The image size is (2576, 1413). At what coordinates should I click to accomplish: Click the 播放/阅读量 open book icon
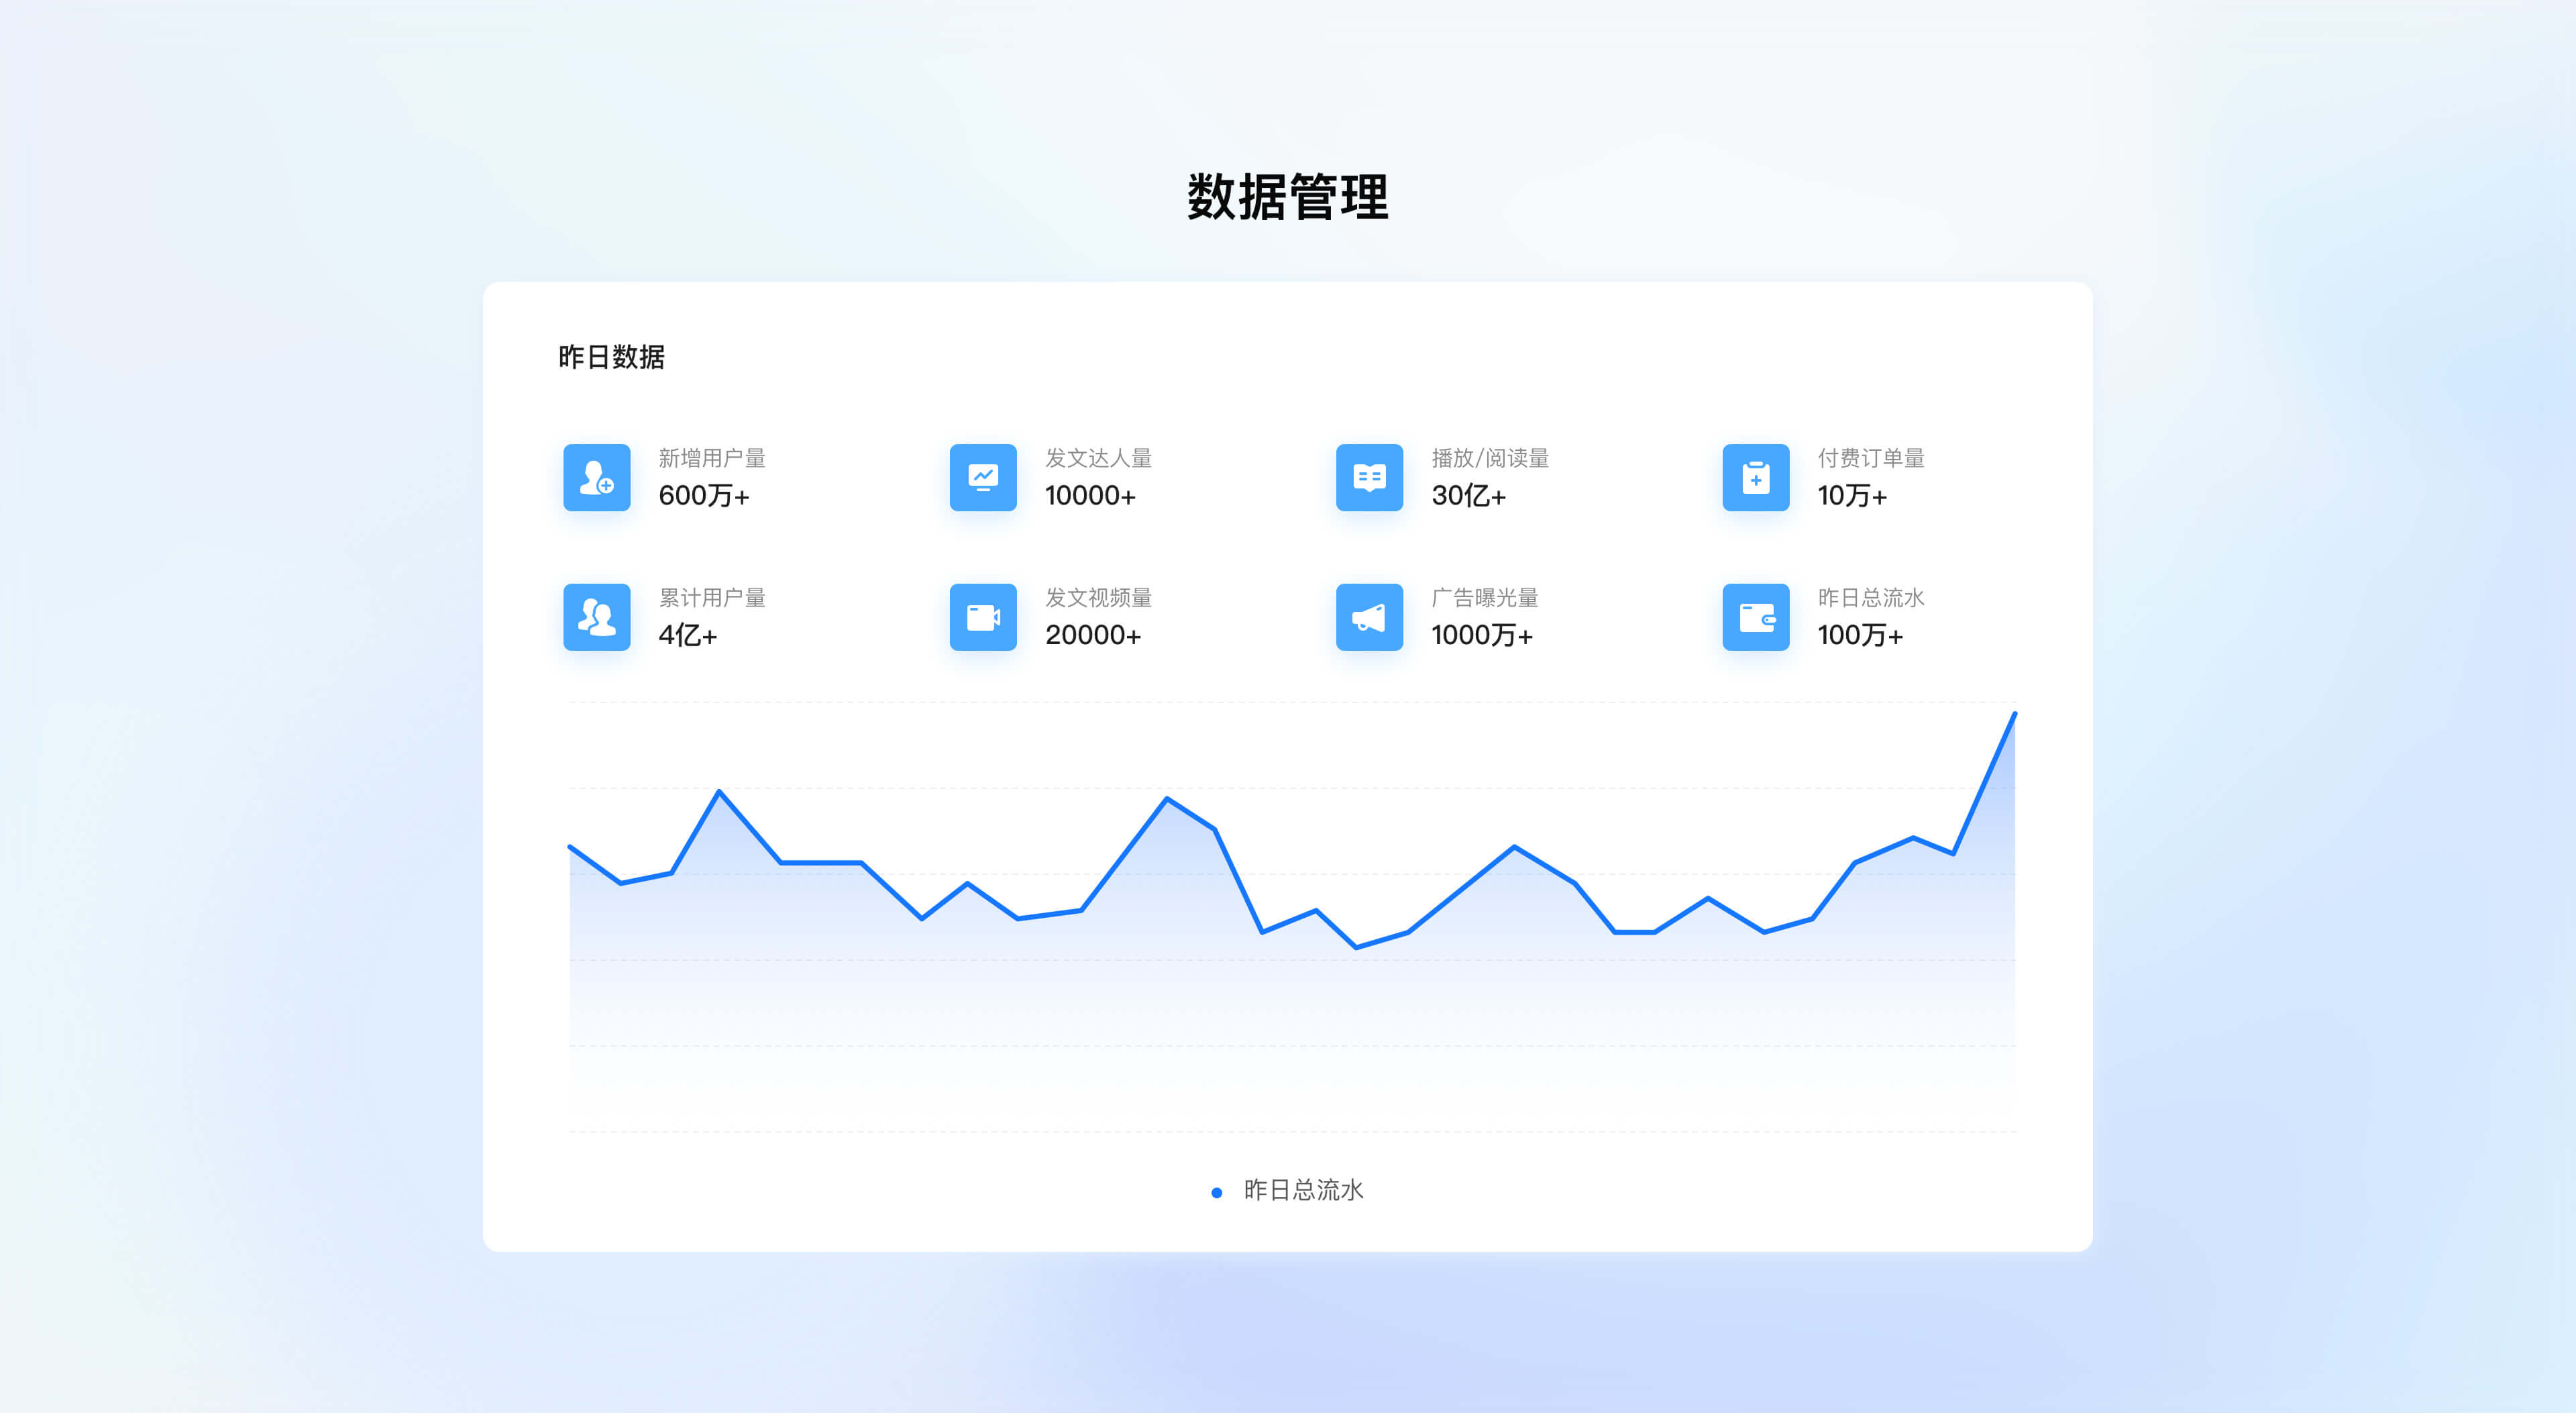tap(1369, 478)
